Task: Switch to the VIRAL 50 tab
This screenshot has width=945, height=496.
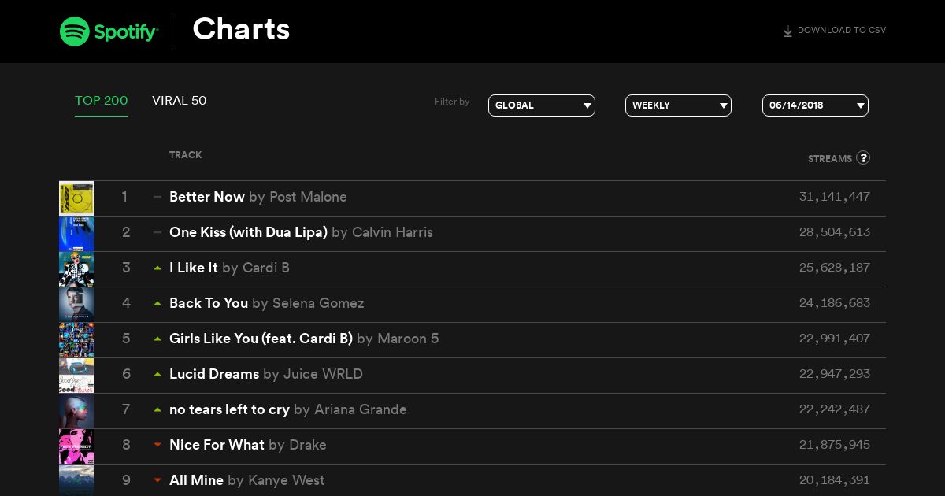Action: point(180,101)
